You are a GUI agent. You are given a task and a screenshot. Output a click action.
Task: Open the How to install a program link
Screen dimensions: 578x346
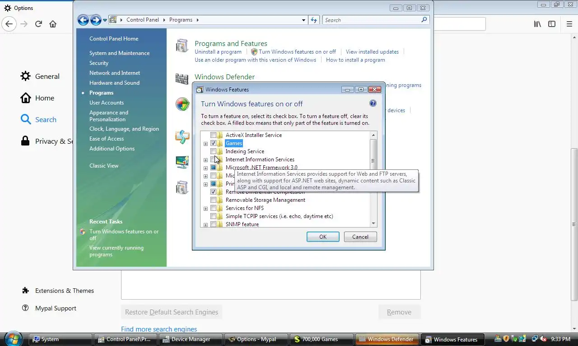355,60
